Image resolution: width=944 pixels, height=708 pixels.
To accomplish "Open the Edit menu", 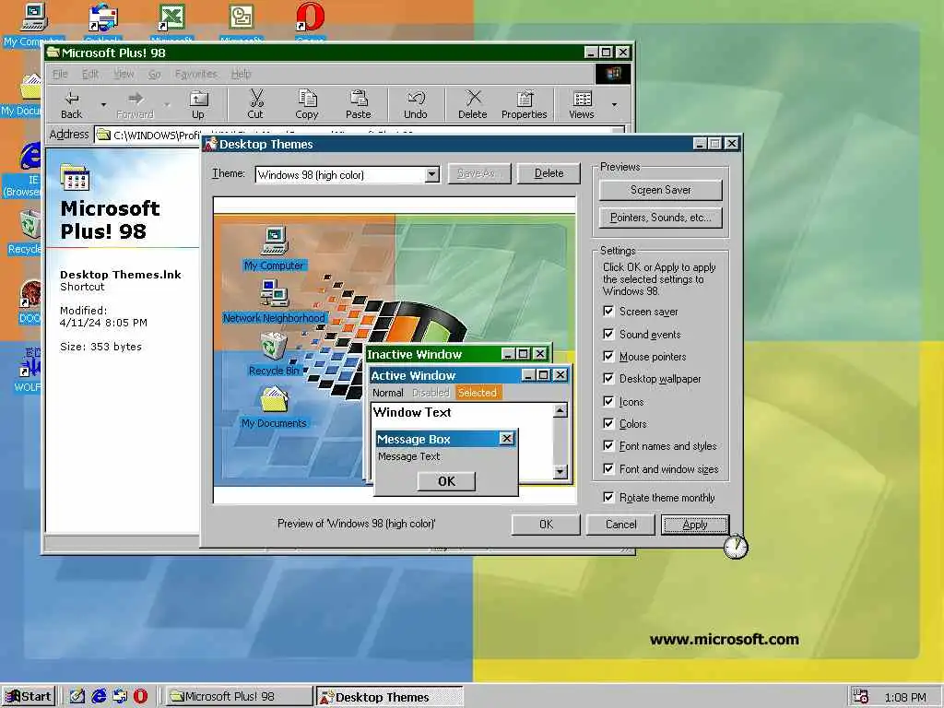I will [90, 74].
